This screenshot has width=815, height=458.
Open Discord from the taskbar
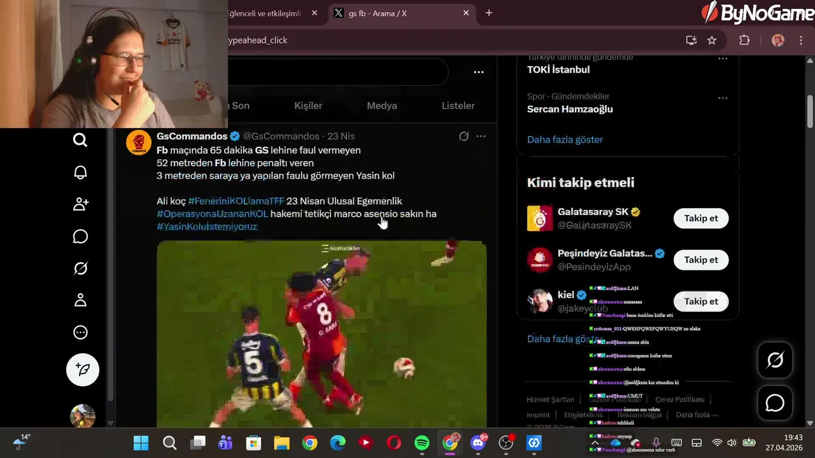tap(478, 443)
